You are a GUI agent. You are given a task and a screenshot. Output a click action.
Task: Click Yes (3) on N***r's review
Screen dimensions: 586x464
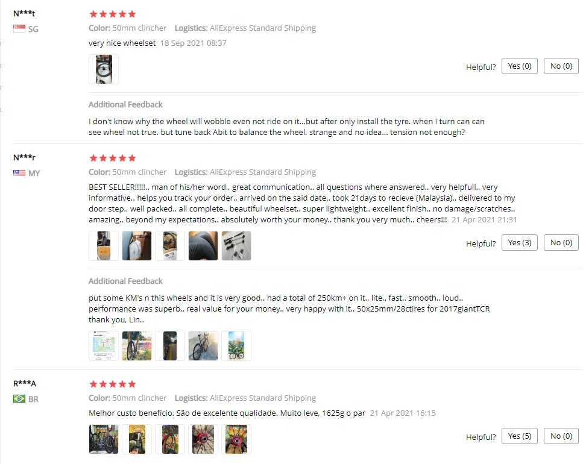(520, 243)
